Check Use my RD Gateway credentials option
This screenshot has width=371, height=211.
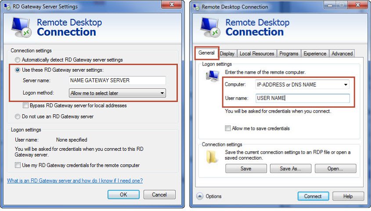pos(18,165)
